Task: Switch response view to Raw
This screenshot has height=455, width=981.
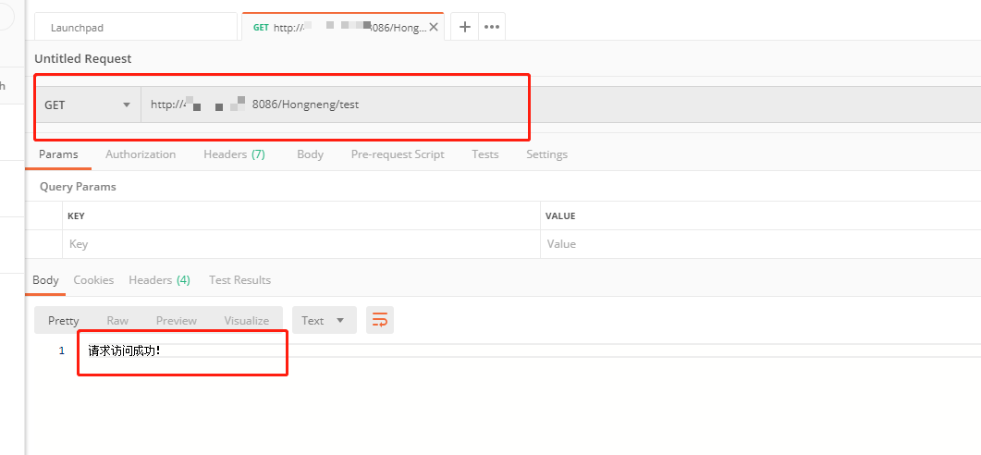Action: point(117,320)
